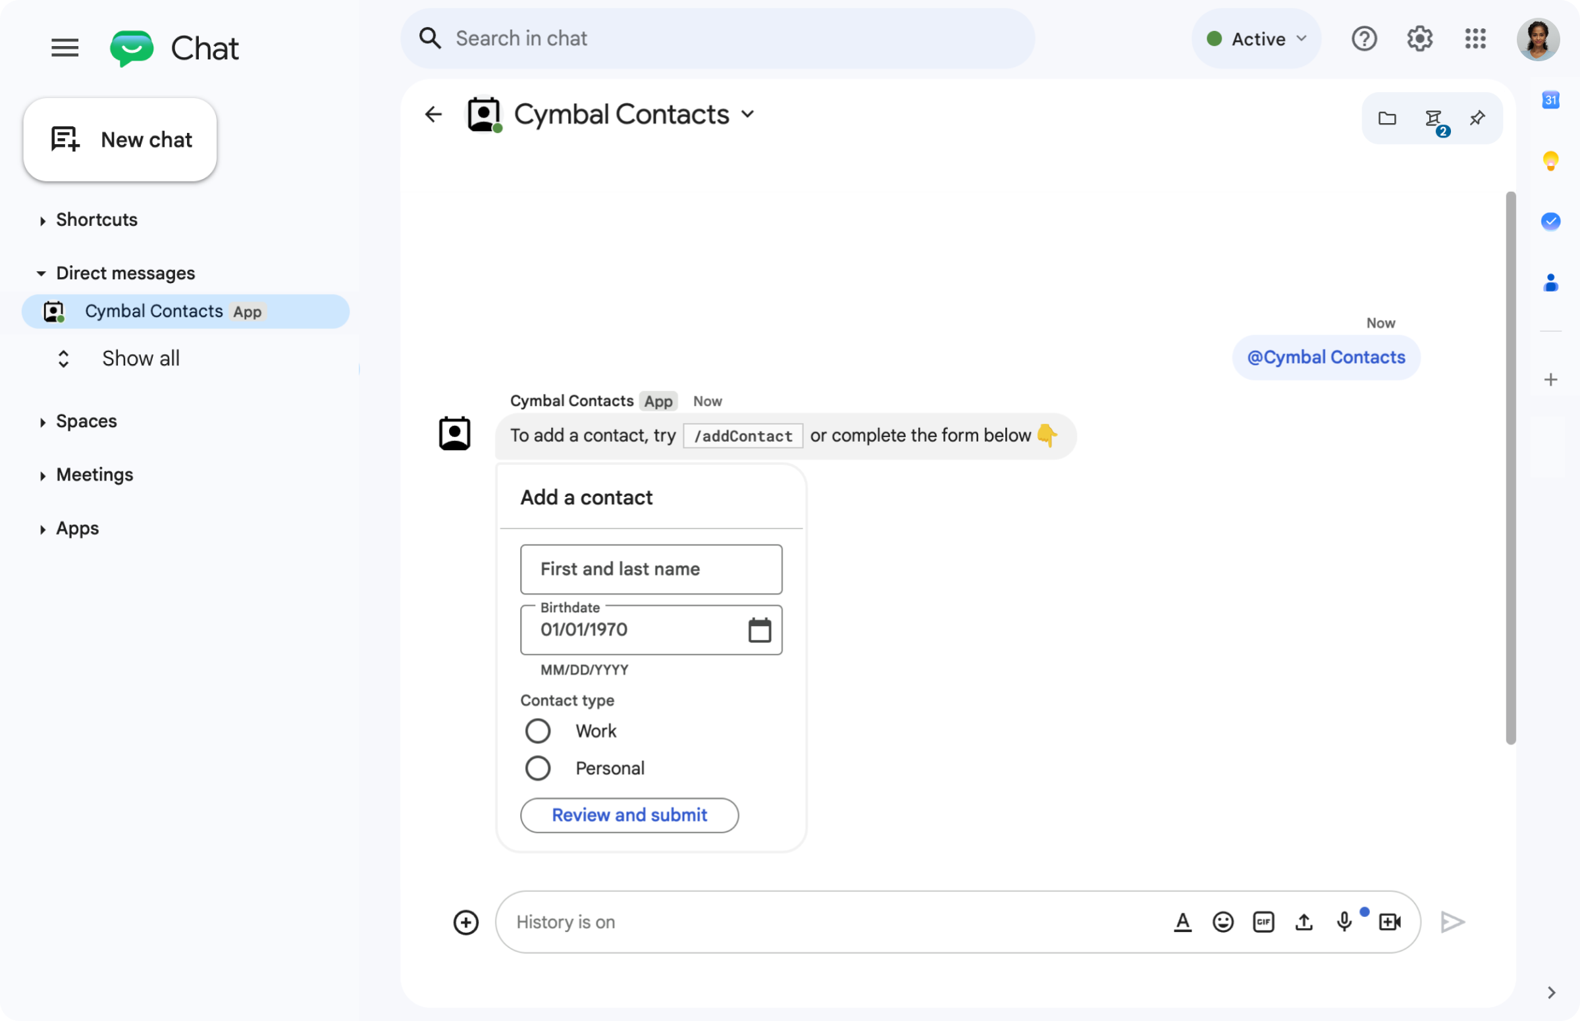Click the Cymbal Contacts header app icon
This screenshot has height=1021, width=1580.
[484, 115]
